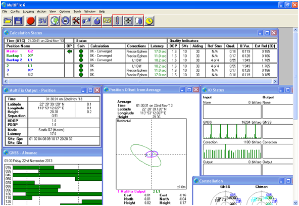Image resolution: width=299 pixels, height=206 pixels.
Task: Select the Backup 2 position name
Action: (14, 60)
